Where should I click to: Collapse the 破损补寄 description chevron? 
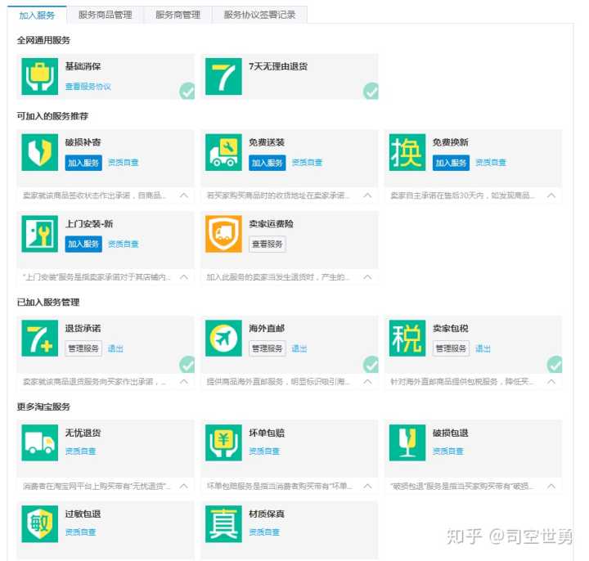(x=184, y=195)
